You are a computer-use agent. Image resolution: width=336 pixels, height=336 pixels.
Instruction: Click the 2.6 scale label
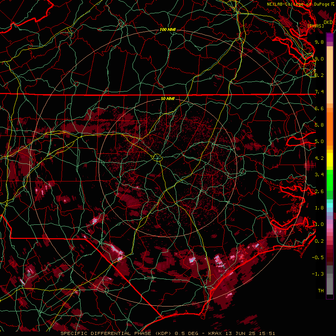[x=319, y=192]
